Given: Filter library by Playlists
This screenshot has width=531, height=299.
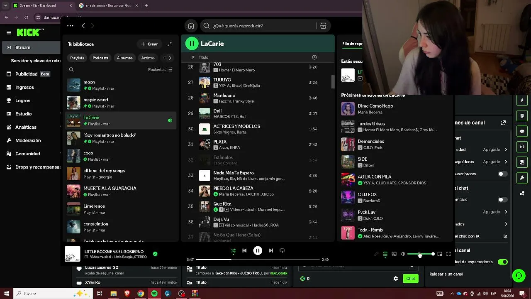Looking at the screenshot, I should click(x=77, y=58).
